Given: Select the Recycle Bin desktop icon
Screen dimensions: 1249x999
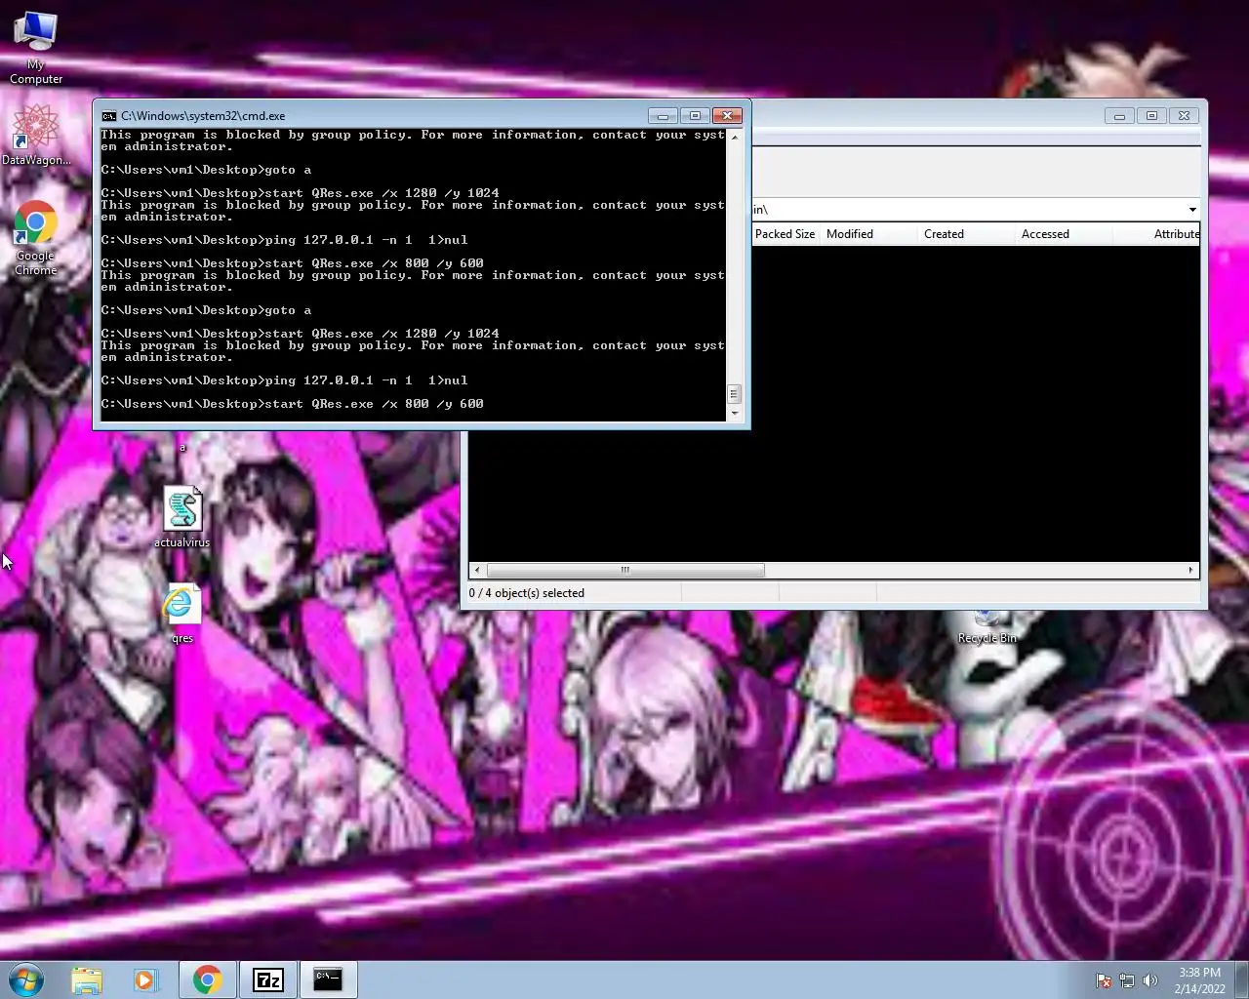Looking at the screenshot, I should point(987,627).
